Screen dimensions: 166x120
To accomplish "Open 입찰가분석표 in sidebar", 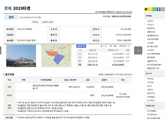I will tap(152, 61).
